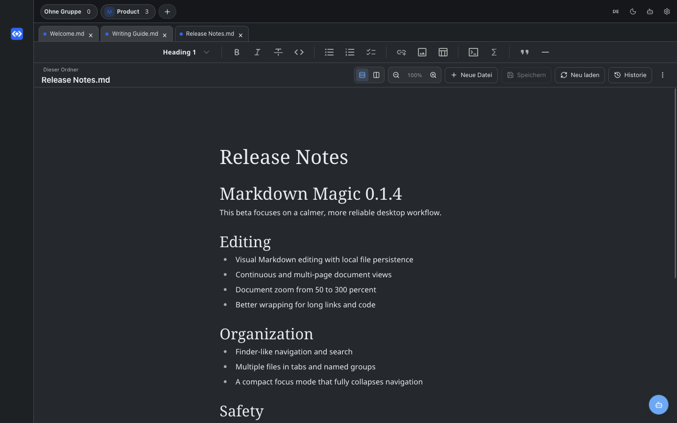This screenshot has width=677, height=423.
Task: Click the Speichern button
Action: point(526,75)
